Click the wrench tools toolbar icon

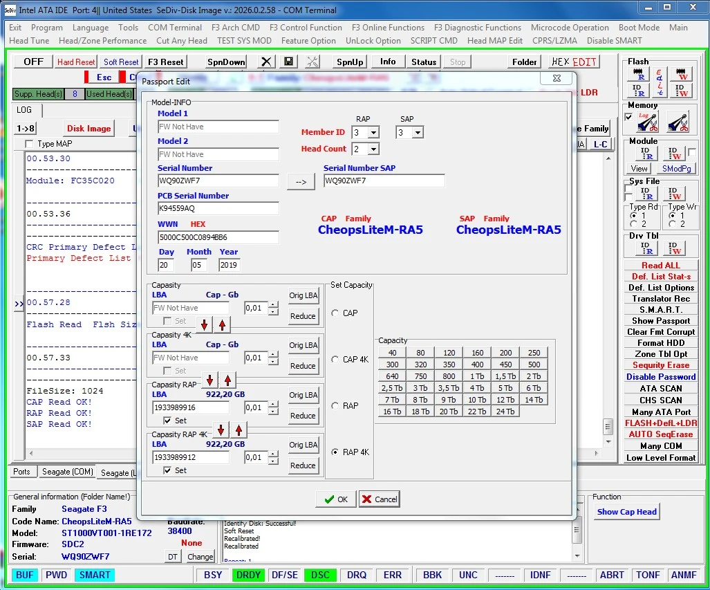pyautogui.click(x=312, y=62)
